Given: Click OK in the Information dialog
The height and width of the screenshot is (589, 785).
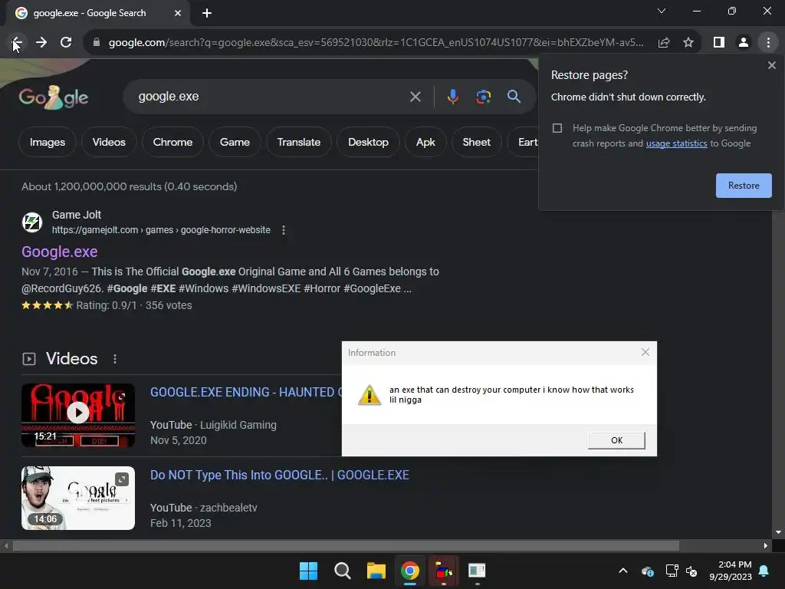Looking at the screenshot, I should tap(616, 440).
